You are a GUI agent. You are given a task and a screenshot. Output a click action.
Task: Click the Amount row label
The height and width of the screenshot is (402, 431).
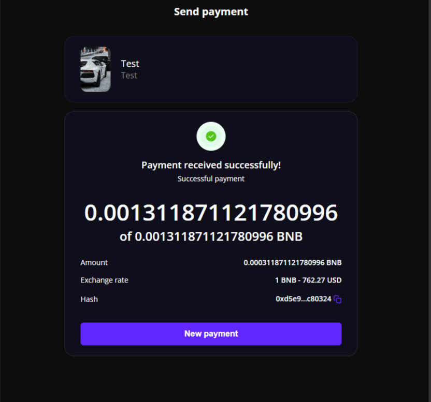(94, 262)
